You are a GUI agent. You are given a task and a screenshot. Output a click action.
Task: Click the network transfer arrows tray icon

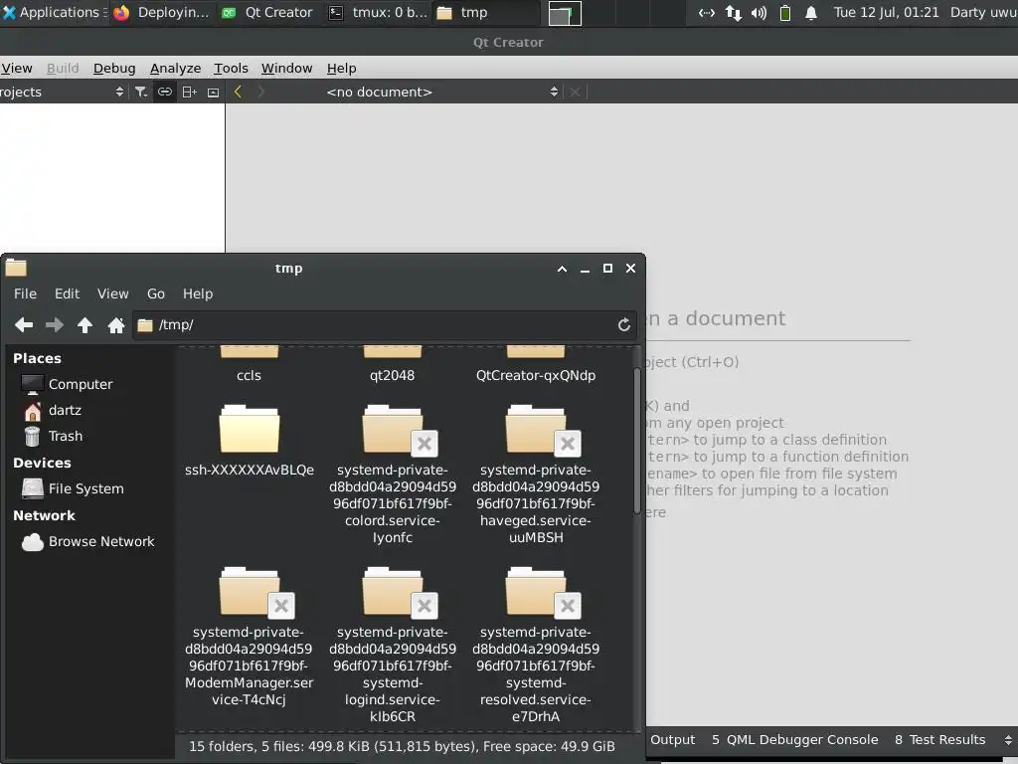coord(733,13)
